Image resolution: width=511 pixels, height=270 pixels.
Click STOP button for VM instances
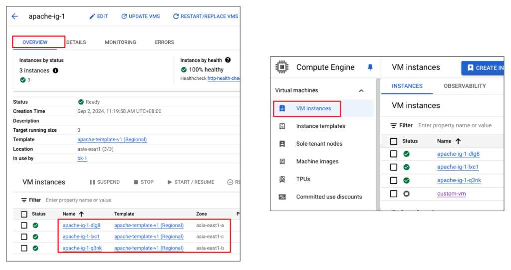tap(143, 182)
